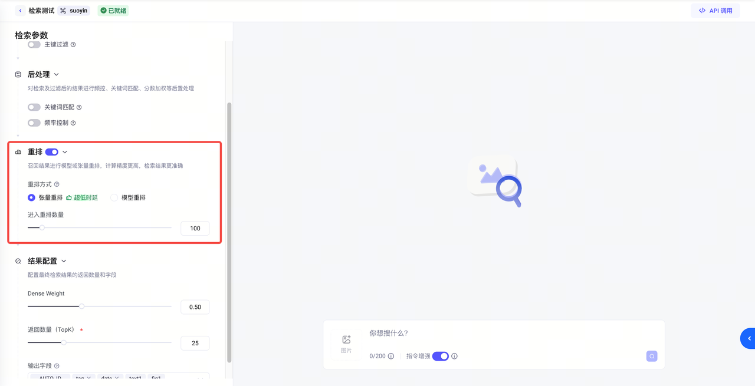
Task: Enable the 主键过滤 switch
Action: [x=34, y=45]
